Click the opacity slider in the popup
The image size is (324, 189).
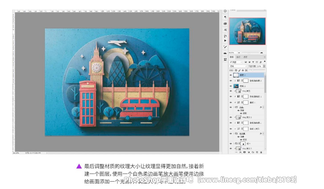point(257,70)
